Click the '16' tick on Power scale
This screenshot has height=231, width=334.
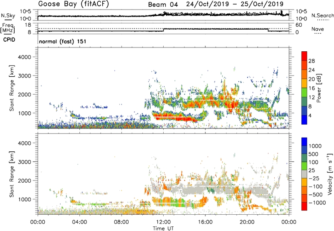pos(311,88)
